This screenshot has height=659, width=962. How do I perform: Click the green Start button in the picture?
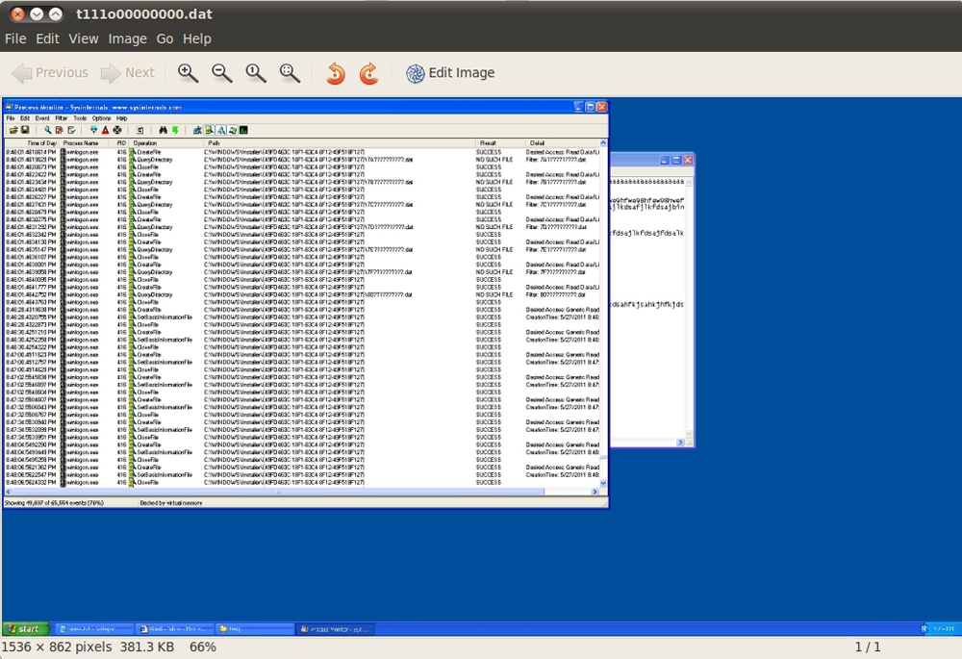tap(26, 629)
